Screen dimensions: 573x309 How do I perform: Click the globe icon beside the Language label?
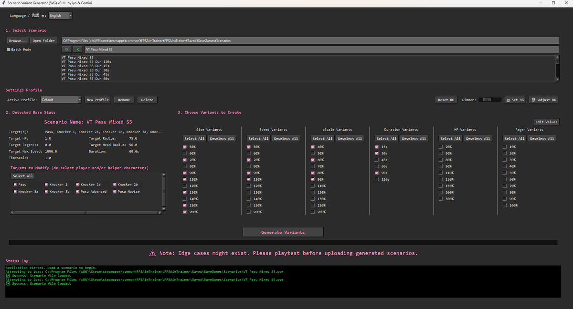pos(43,16)
